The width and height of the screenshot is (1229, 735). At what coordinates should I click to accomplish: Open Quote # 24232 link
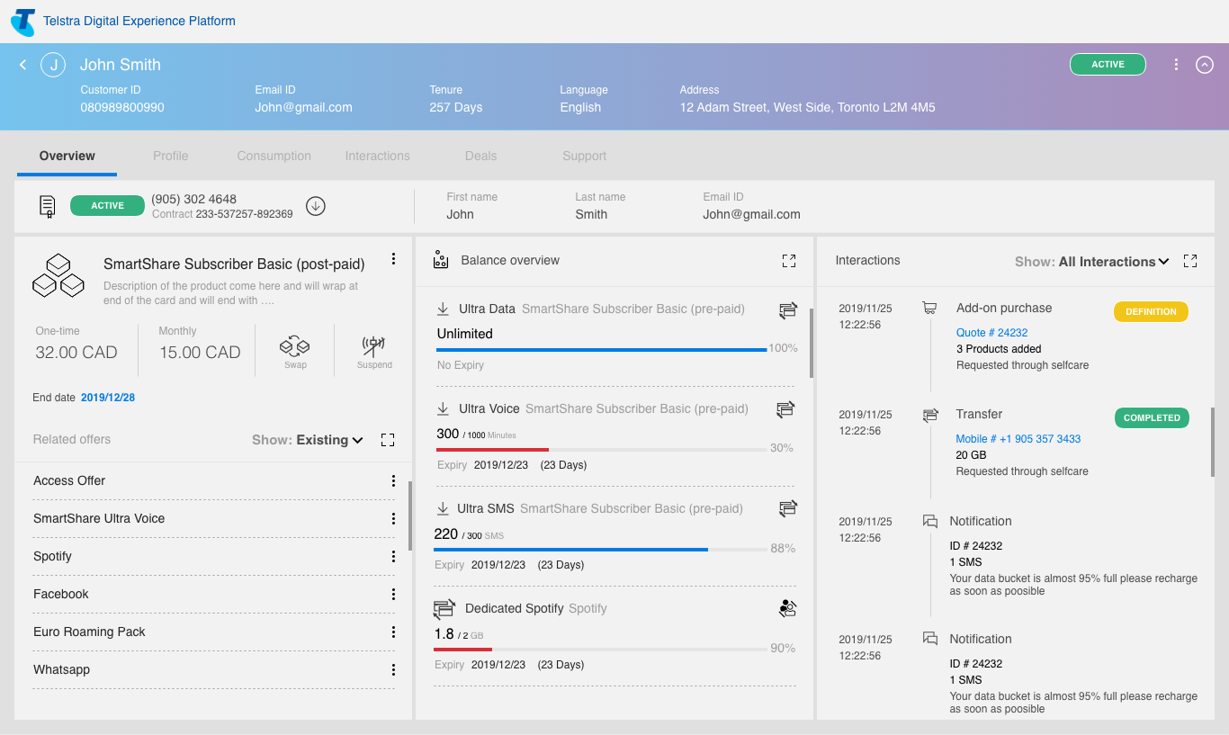pyautogui.click(x=991, y=332)
